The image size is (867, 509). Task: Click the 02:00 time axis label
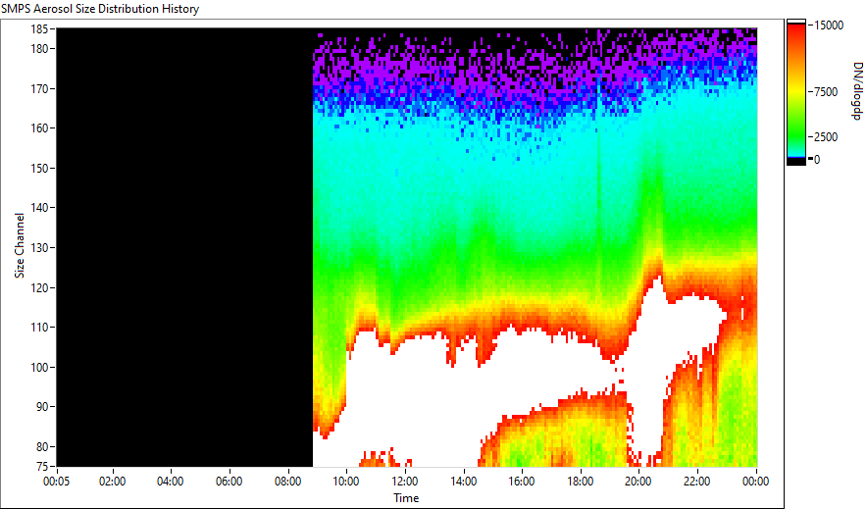[x=112, y=482]
